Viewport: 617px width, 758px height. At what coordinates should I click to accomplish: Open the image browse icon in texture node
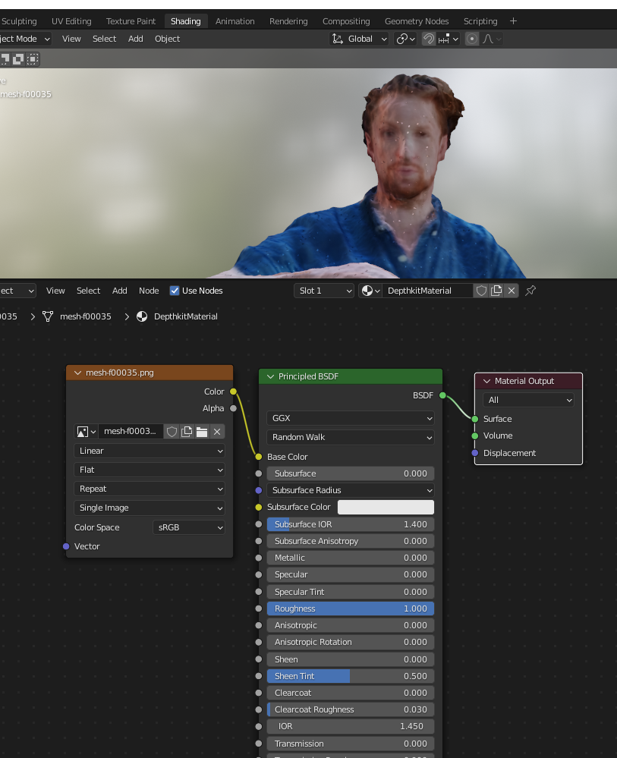point(86,432)
